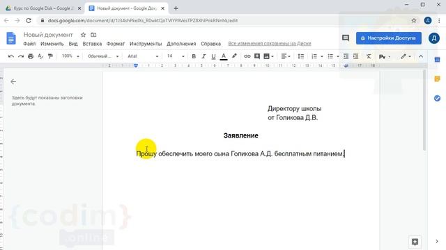The image size is (446, 250).
Task: Collapse side panel chevron at bottom right
Action: pos(437,242)
